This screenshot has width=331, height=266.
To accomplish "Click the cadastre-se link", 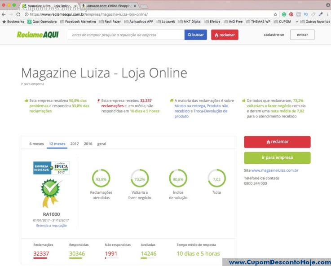I will coord(274,35).
